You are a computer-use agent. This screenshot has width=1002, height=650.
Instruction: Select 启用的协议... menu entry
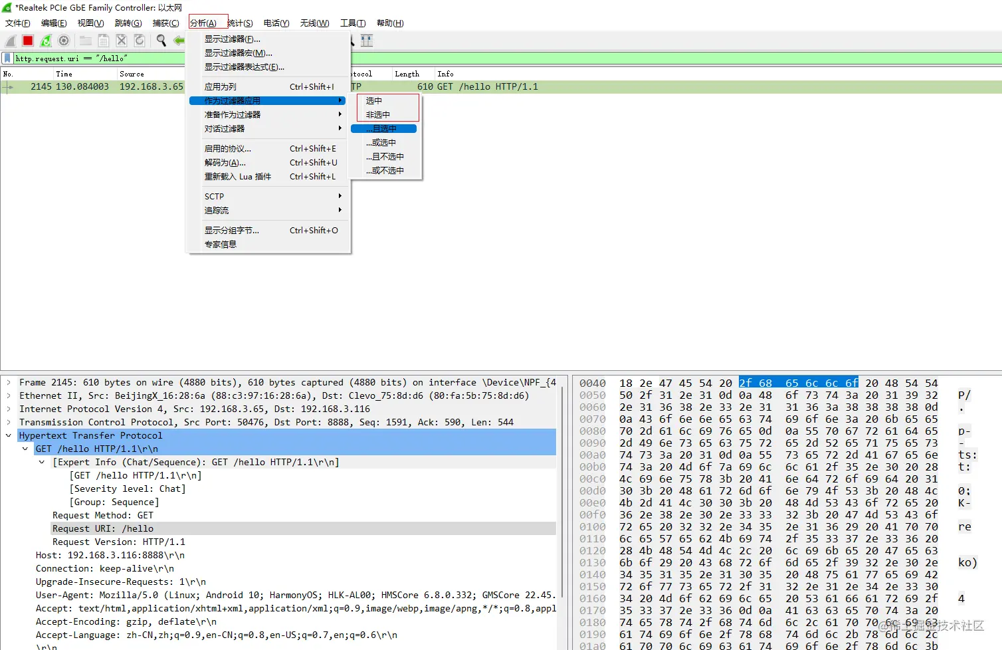pyautogui.click(x=268, y=148)
